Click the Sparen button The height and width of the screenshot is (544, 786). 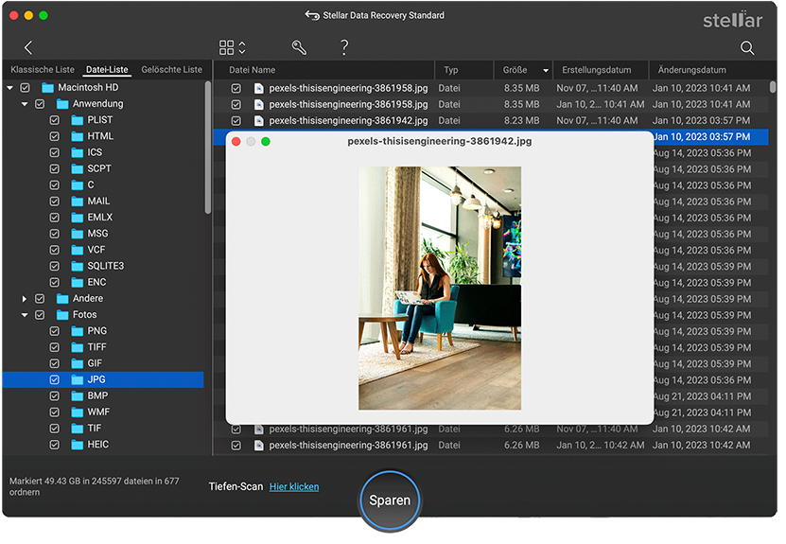[x=390, y=500]
